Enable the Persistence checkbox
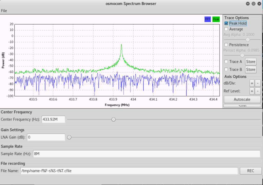This screenshot has height=185, width=263. pos(226,45)
